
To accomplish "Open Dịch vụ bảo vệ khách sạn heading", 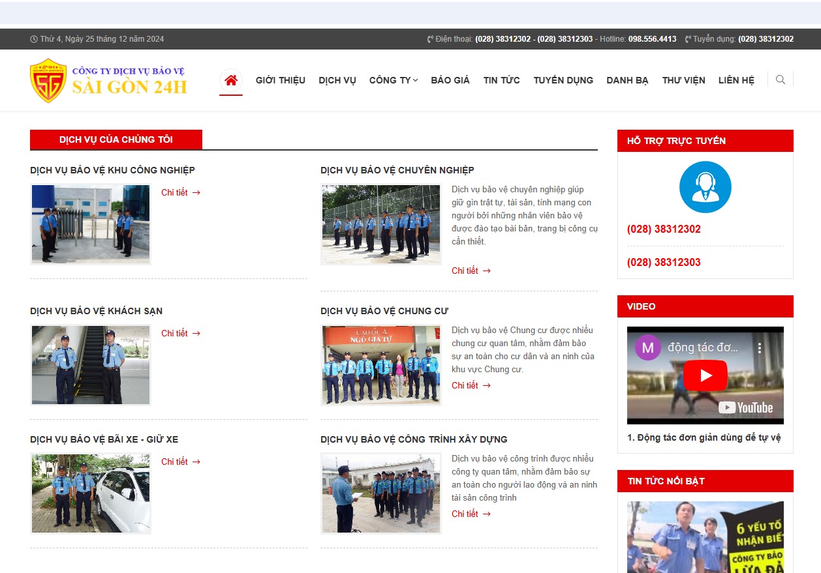I will click(96, 311).
